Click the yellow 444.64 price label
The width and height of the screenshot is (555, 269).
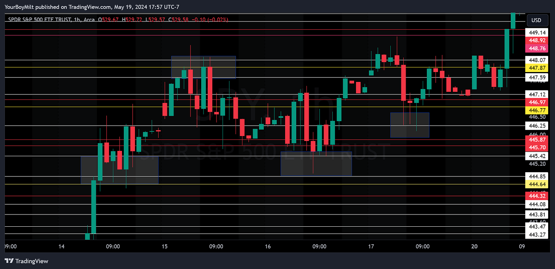tap(536, 184)
